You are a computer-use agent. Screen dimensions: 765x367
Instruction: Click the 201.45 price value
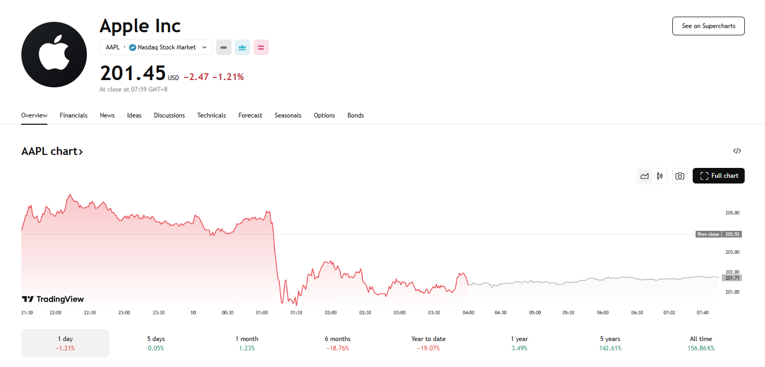click(x=133, y=73)
